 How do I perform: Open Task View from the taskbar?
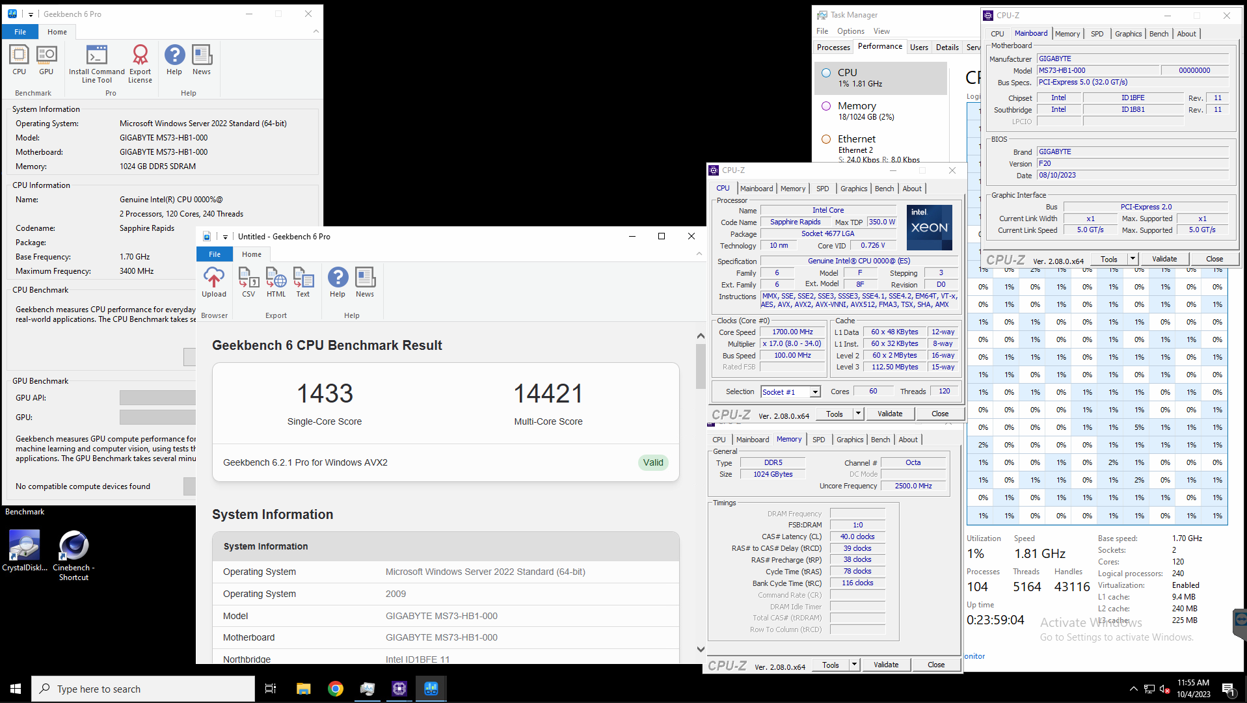[x=271, y=689]
